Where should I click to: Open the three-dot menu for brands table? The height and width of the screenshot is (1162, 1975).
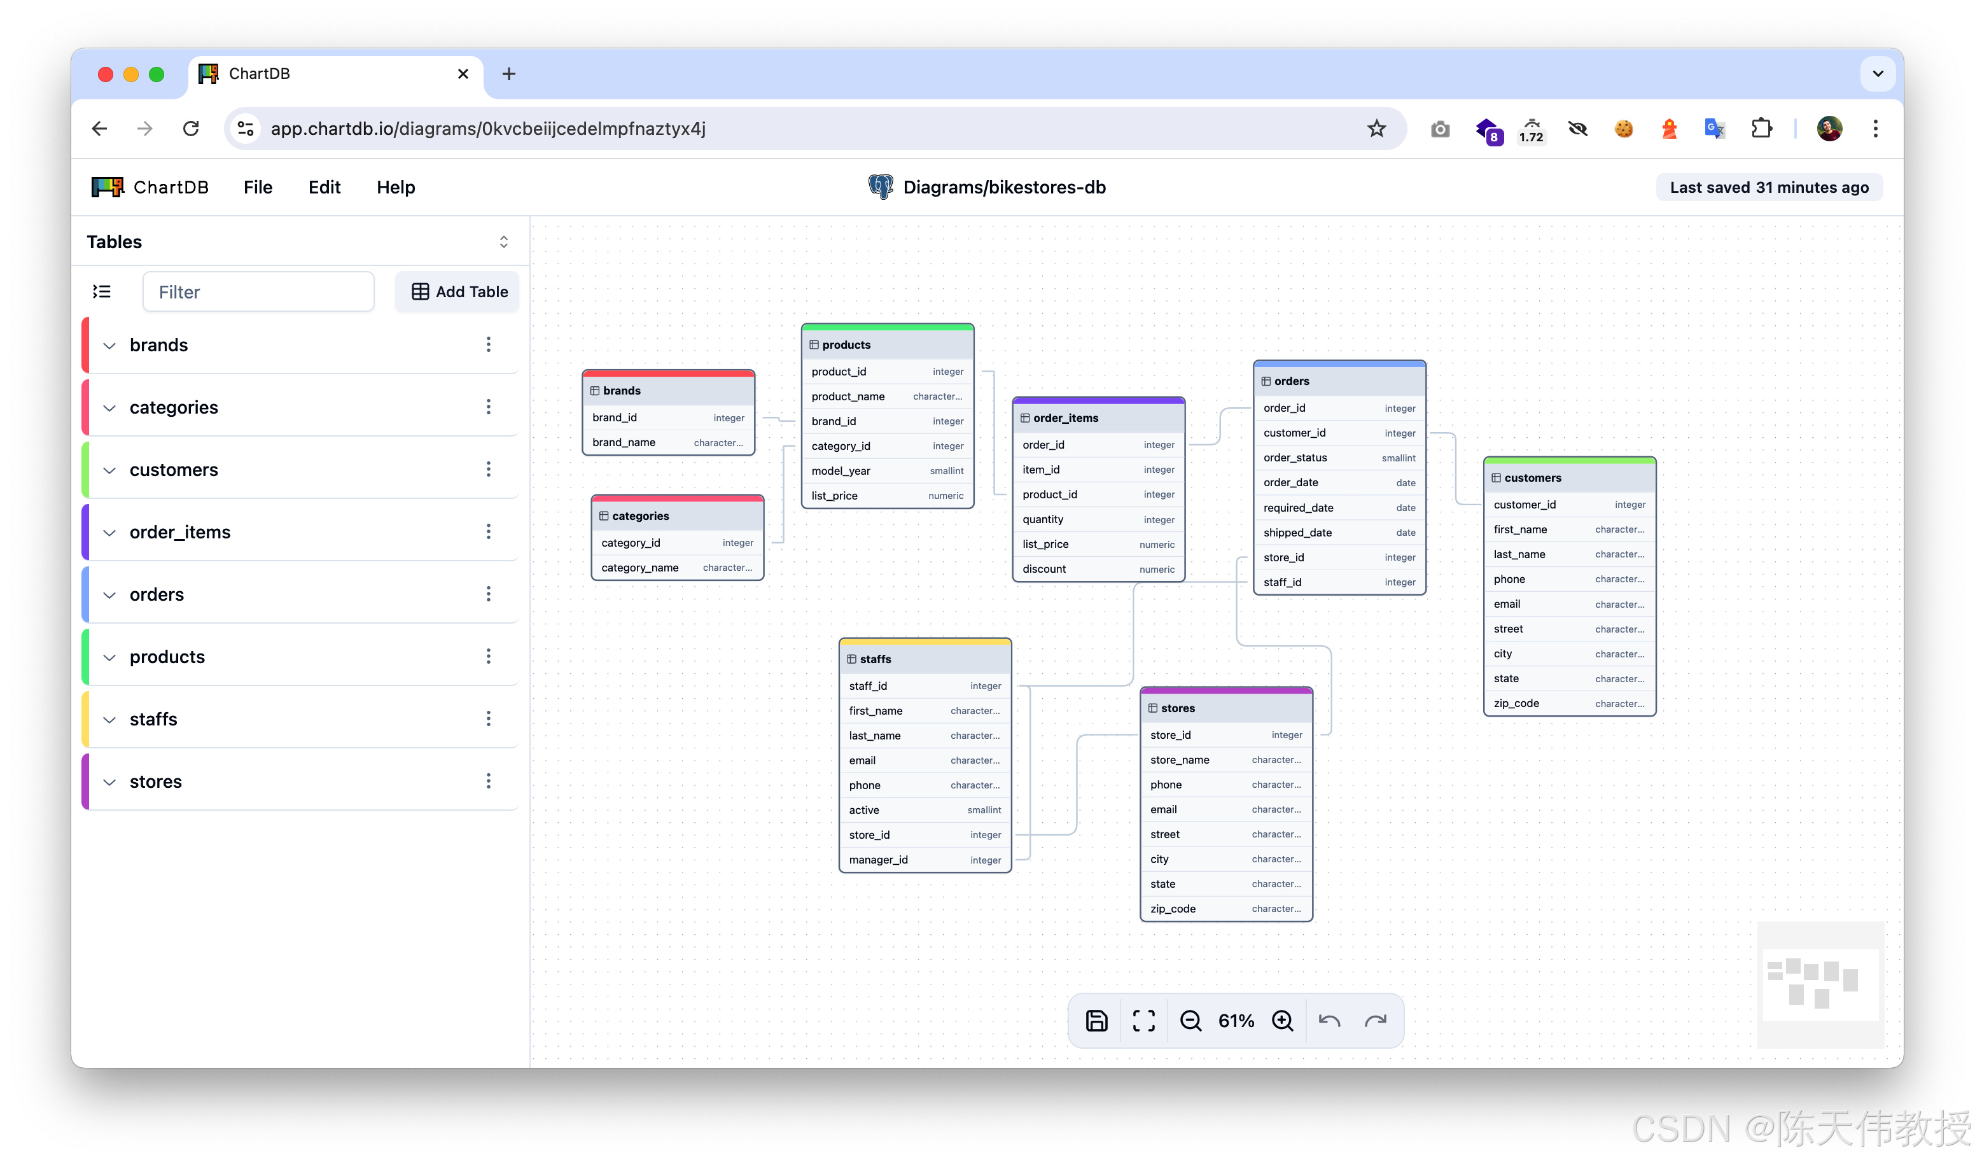pos(488,344)
